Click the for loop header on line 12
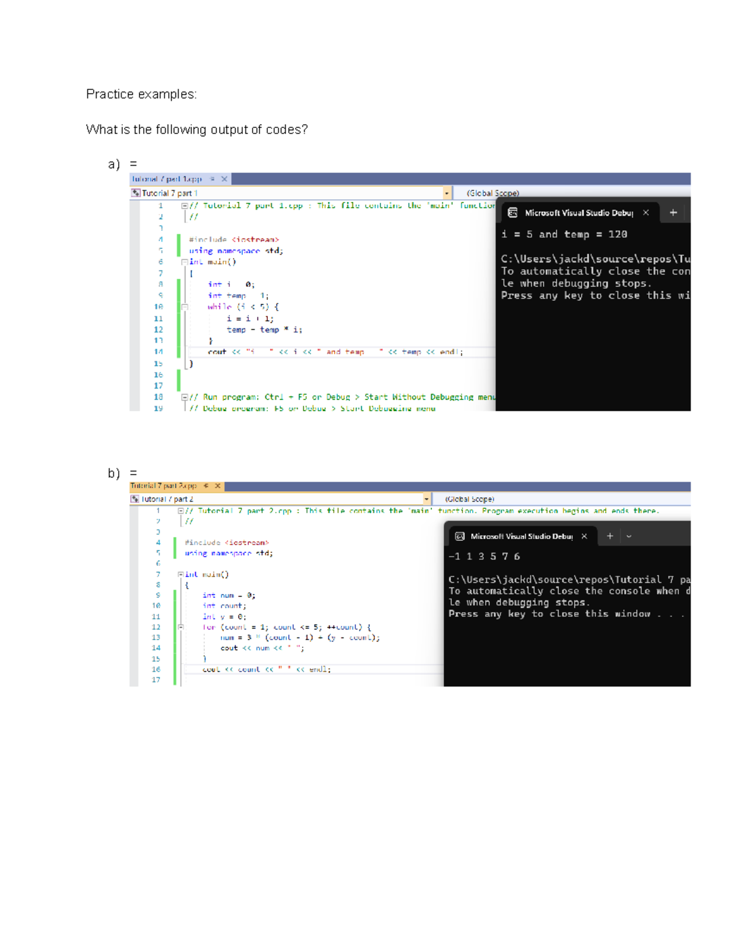734x950 pixels. [x=287, y=628]
